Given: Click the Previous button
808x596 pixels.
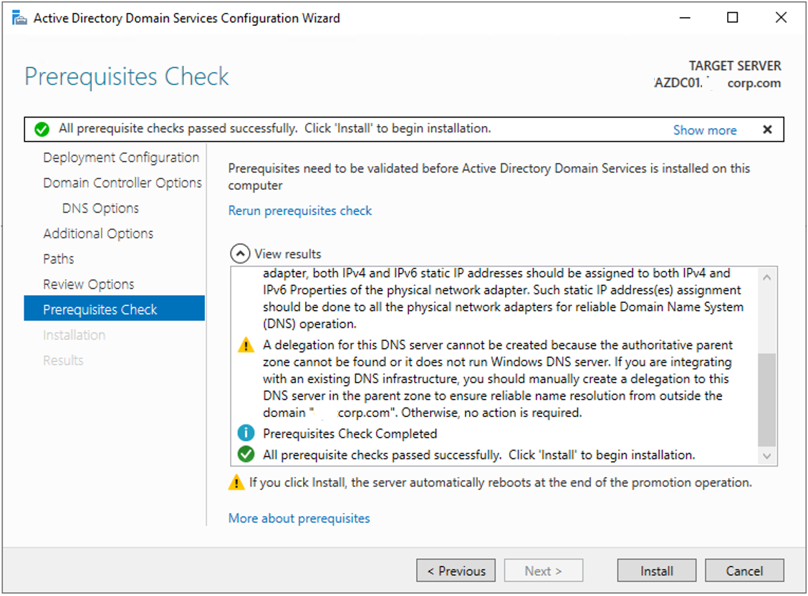Looking at the screenshot, I should click(x=456, y=570).
